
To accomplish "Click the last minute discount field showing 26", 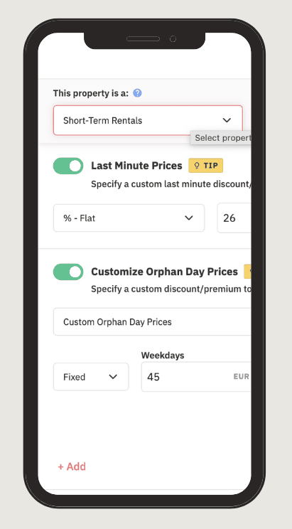I will [x=234, y=218].
